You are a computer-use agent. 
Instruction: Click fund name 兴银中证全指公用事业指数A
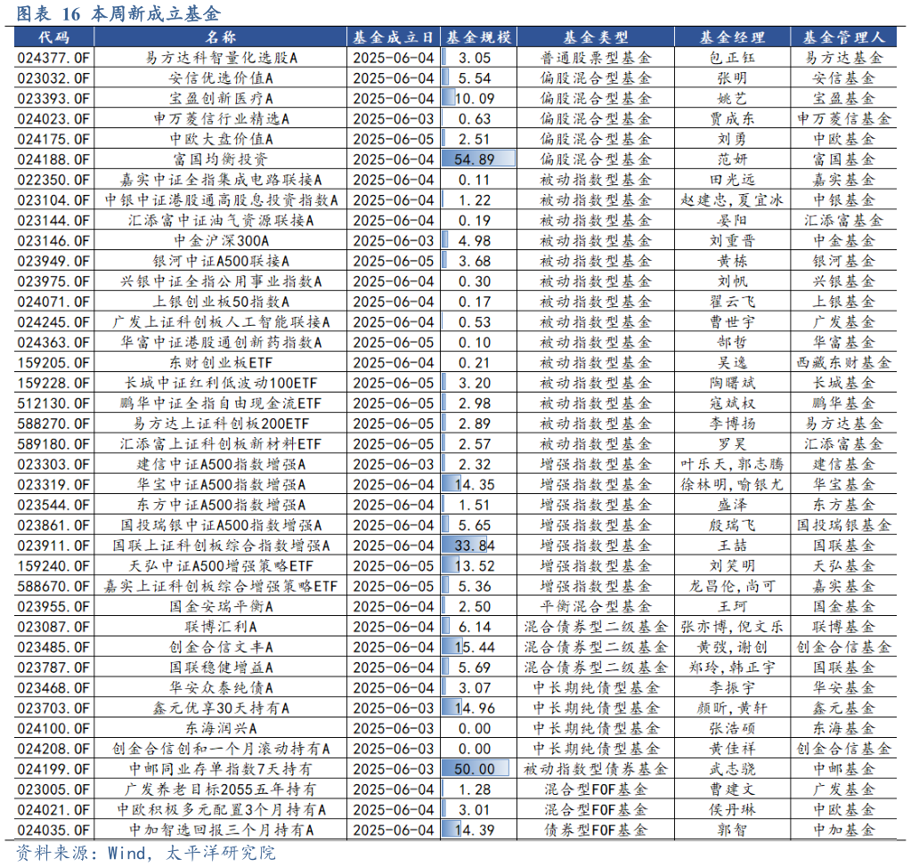[x=221, y=281]
